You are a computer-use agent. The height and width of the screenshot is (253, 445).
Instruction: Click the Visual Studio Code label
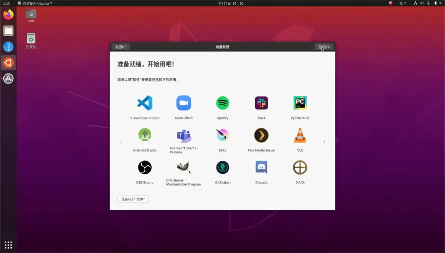145,118
